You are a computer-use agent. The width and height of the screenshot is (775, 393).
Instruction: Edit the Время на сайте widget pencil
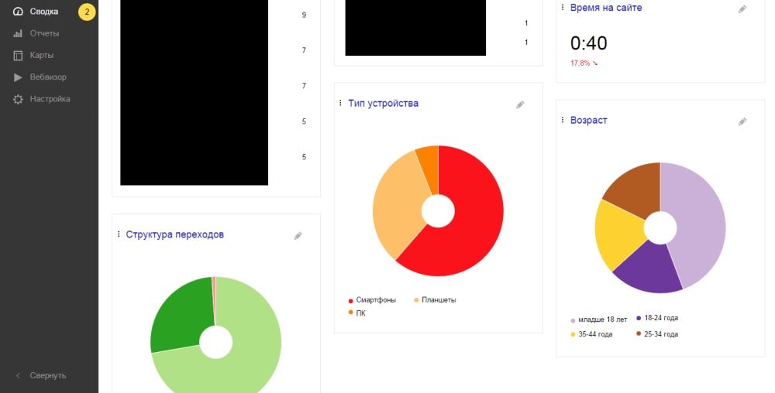pos(742,9)
